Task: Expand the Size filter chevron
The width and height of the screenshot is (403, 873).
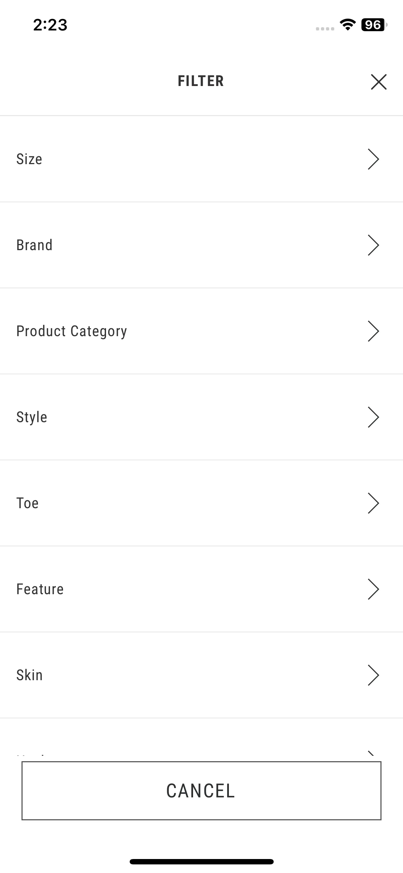Action: coord(373,159)
